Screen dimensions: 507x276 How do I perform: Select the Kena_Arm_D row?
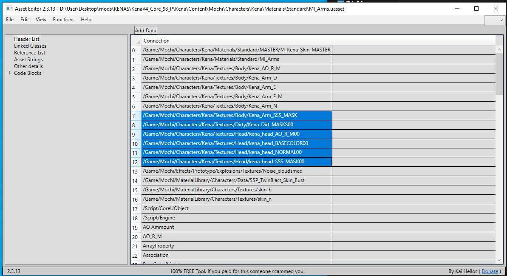click(237, 78)
